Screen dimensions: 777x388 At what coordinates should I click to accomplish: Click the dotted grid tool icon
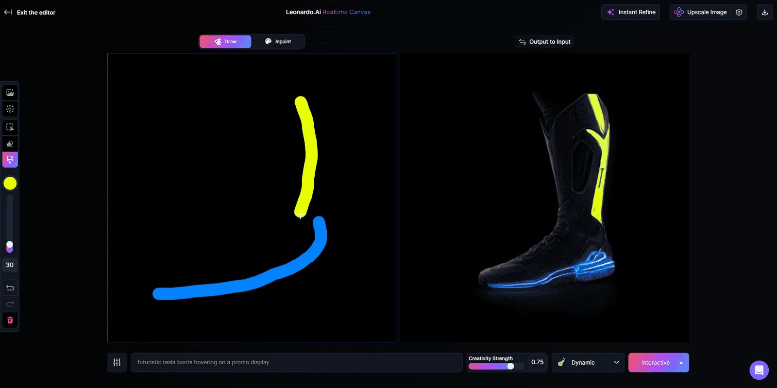click(x=10, y=109)
